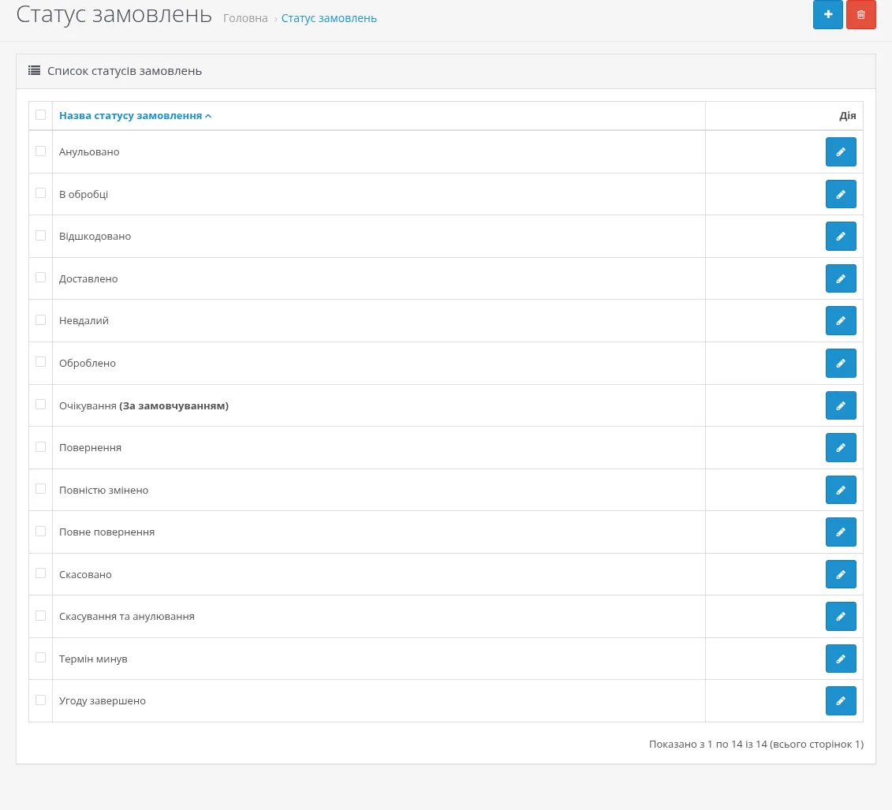Edit the Очікування default status
The width and height of the screenshot is (892, 810).
tap(841, 405)
